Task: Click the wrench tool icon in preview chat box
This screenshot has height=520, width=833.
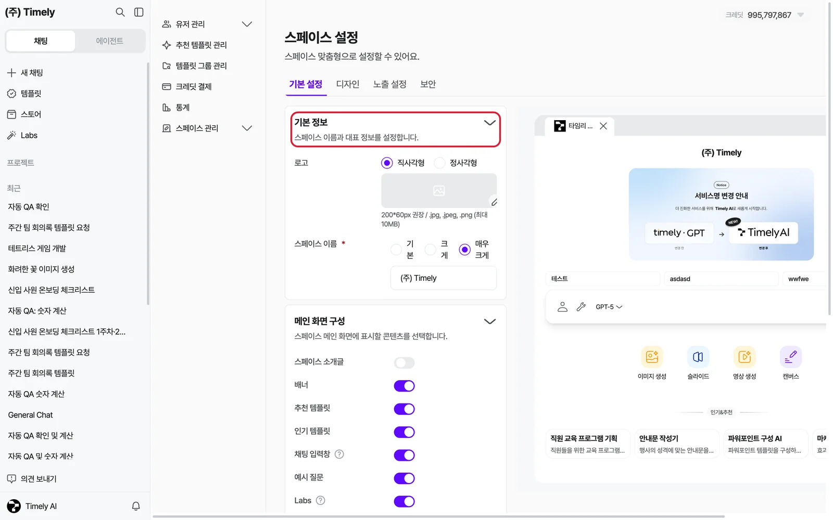Action: [581, 307]
